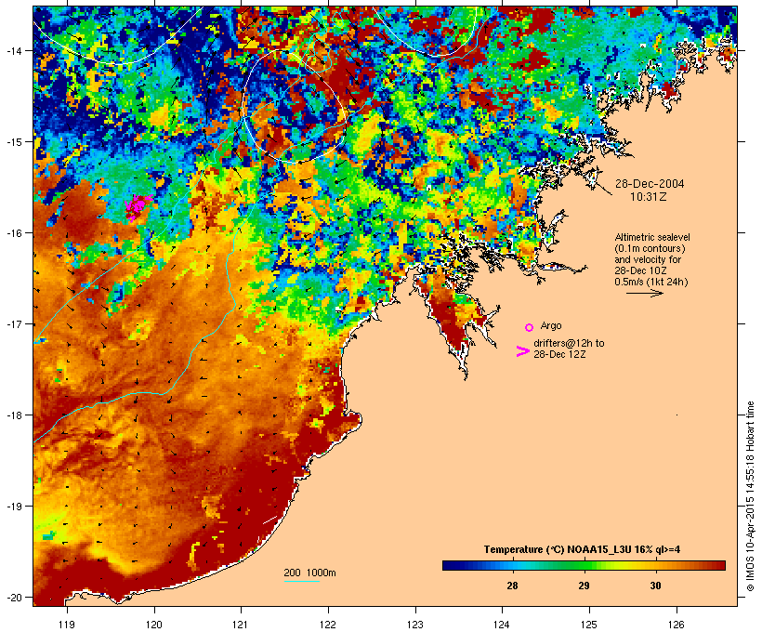Click the colorbar tick label '30'
The height and width of the screenshot is (632, 762).
point(655,586)
